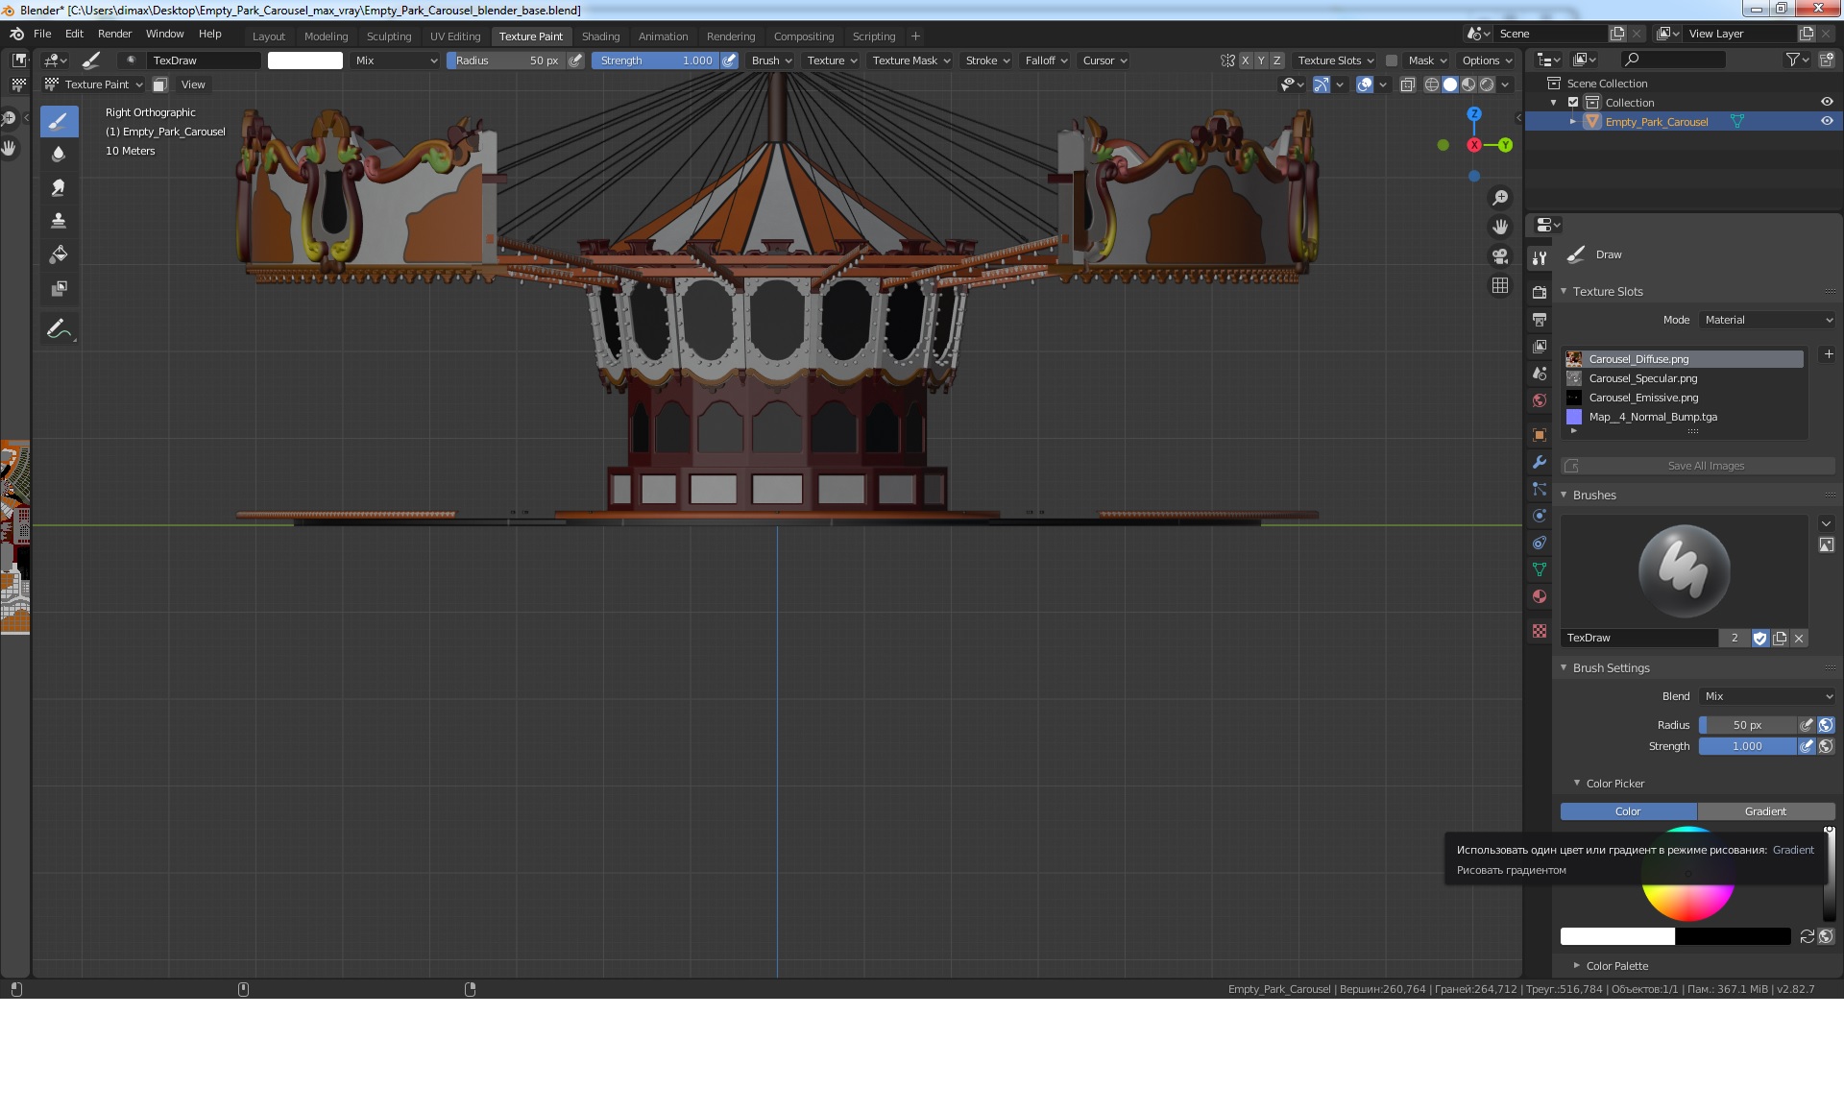The height and width of the screenshot is (1112, 1844).
Task: Select the Color mode button
Action: tap(1628, 811)
